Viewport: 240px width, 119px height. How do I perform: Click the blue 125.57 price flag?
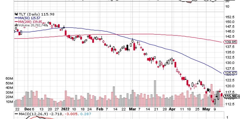230,73
